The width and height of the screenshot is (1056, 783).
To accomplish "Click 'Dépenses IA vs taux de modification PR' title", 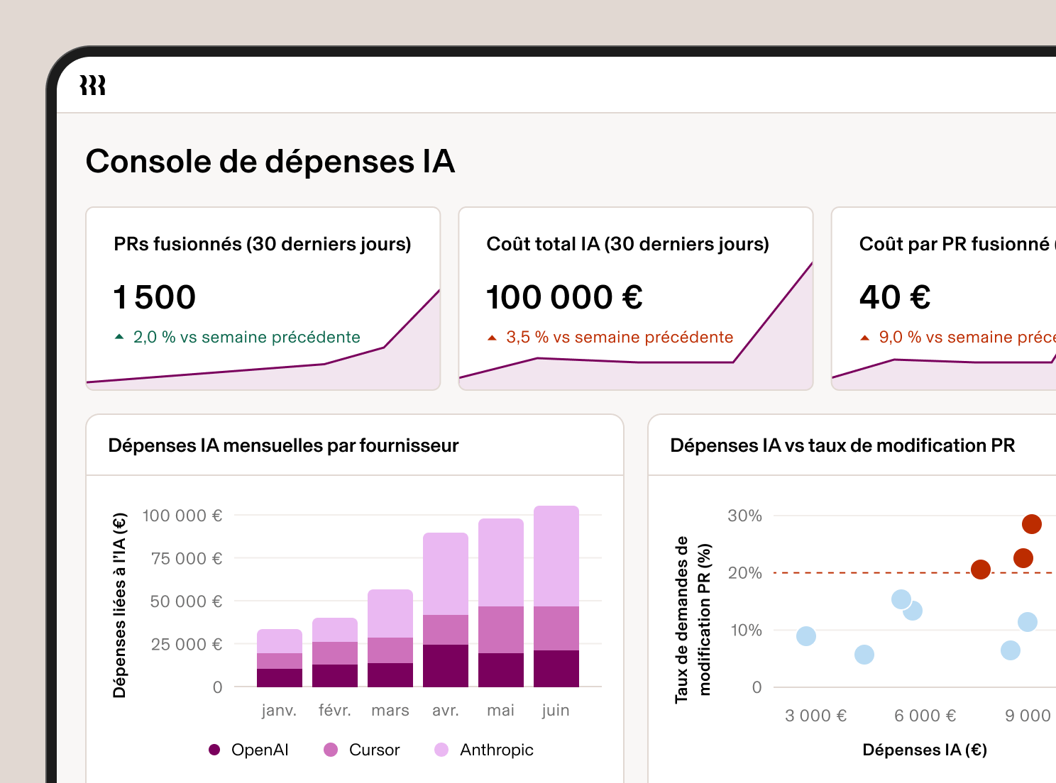I will coord(842,445).
